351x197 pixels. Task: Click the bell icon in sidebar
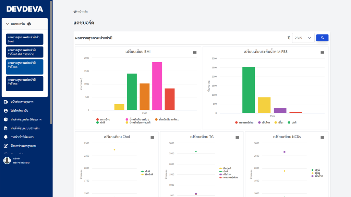(x=6, y=137)
